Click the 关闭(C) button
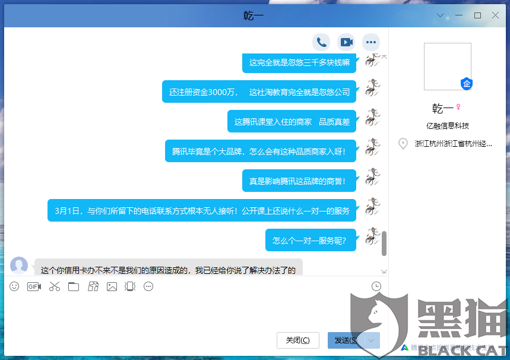This screenshot has width=510, height=360. [297, 340]
